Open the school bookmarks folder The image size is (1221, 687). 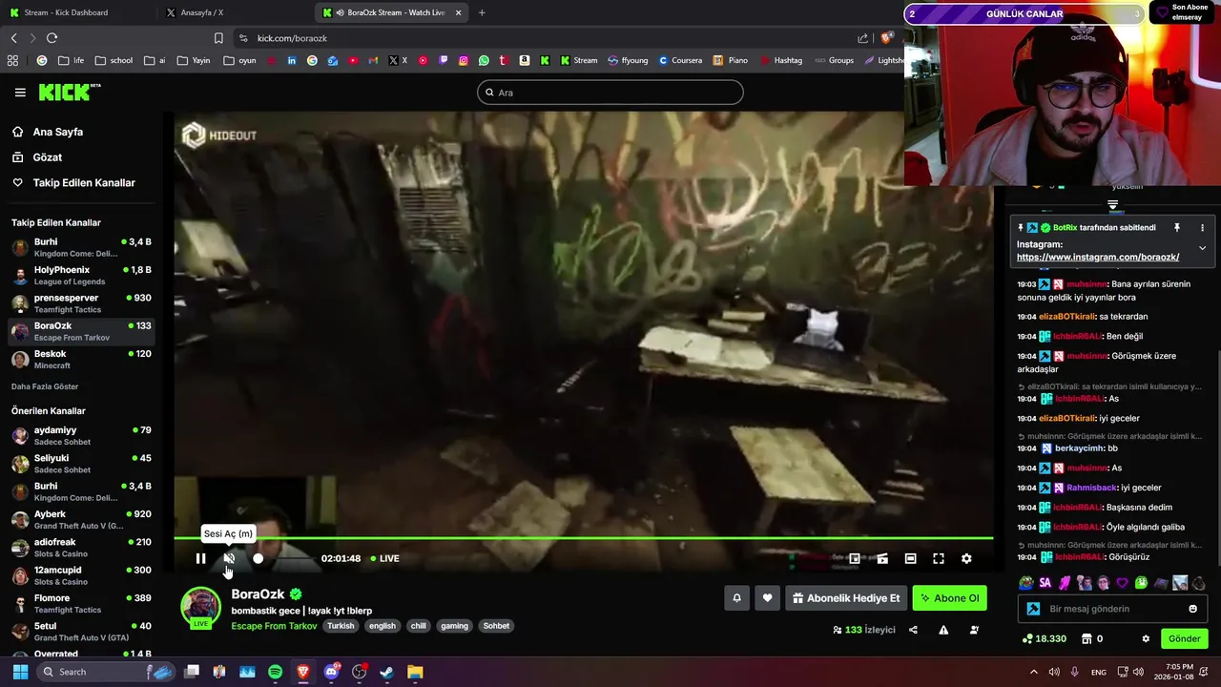(x=114, y=60)
